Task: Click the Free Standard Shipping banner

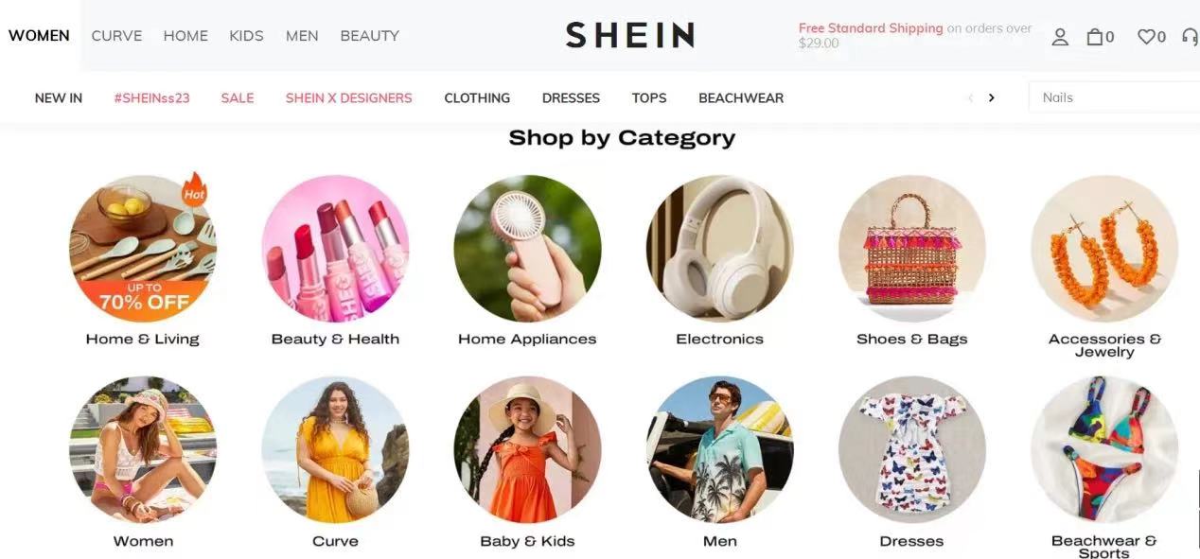Action: [915, 35]
